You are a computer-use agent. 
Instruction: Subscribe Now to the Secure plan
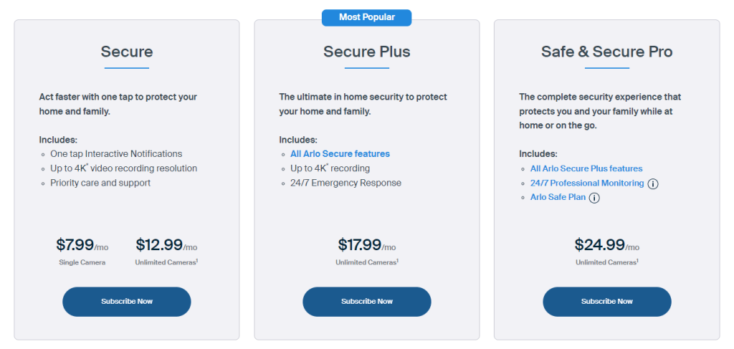coord(127,302)
